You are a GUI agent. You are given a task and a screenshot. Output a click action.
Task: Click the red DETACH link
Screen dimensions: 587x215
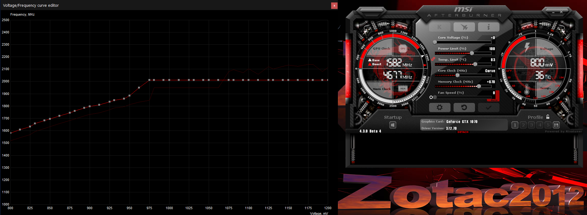coord(463,132)
